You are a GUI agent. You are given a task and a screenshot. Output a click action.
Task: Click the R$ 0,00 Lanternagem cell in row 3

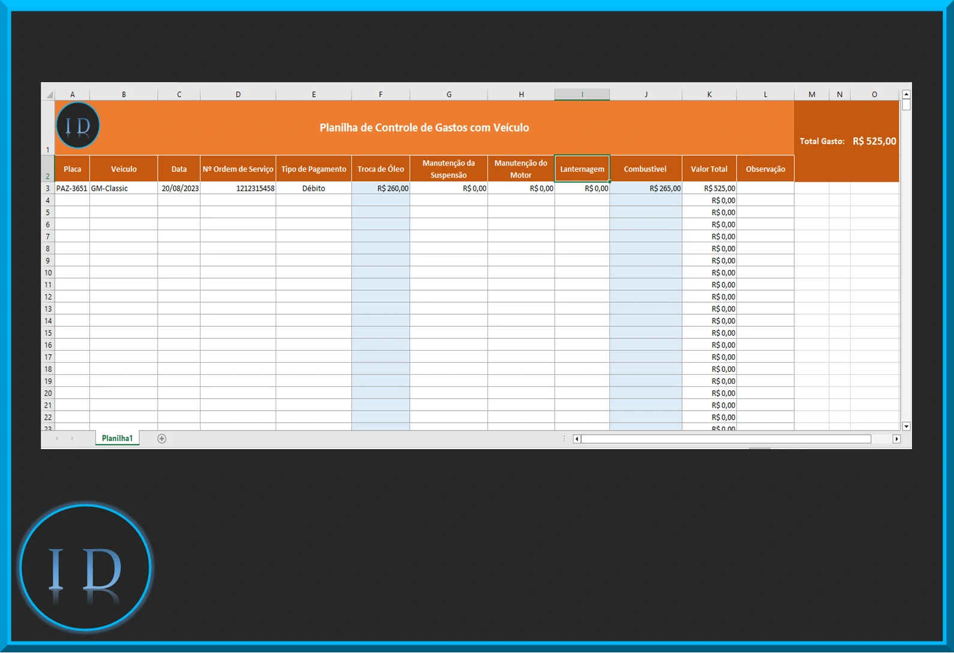tap(582, 188)
